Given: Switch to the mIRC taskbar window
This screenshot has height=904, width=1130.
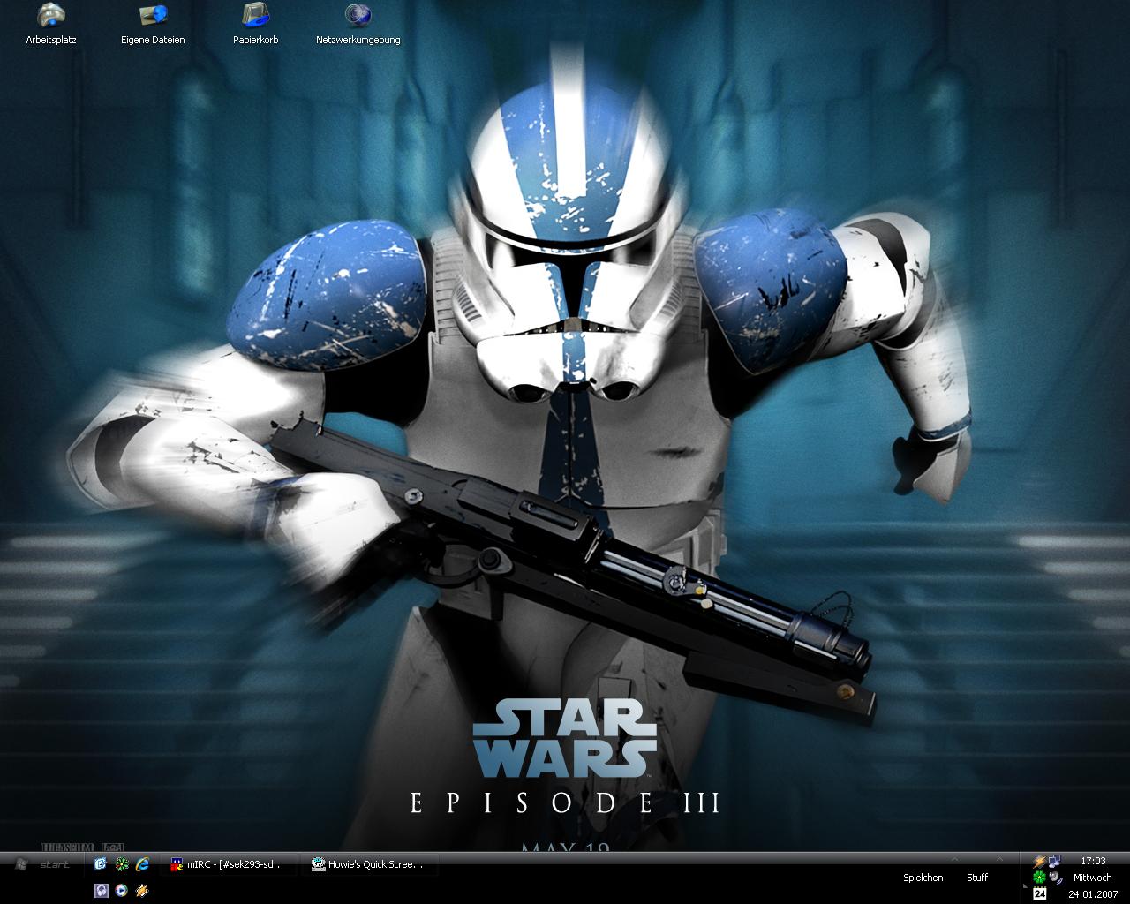Looking at the screenshot, I should point(230,864).
